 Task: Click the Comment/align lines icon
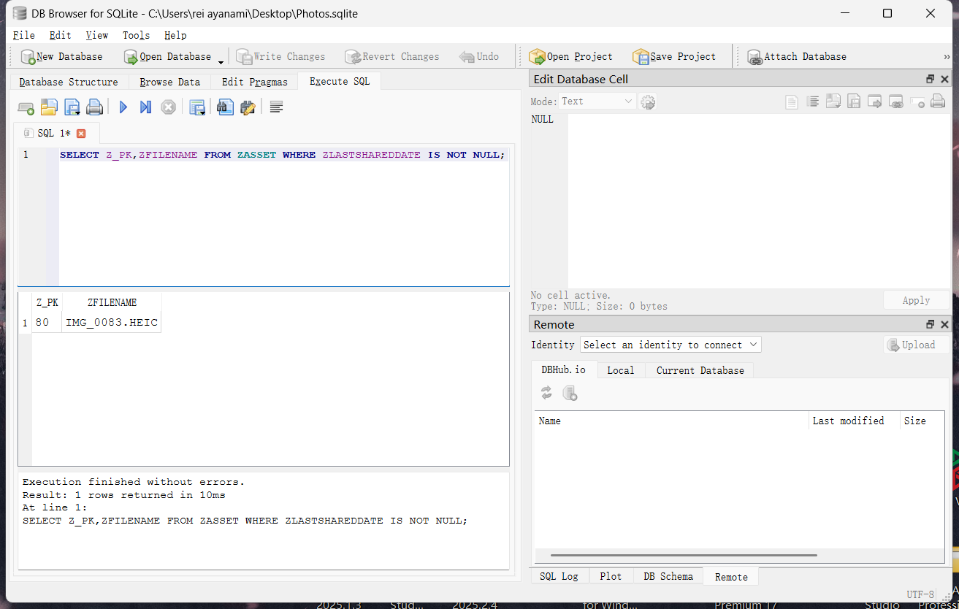[276, 107]
